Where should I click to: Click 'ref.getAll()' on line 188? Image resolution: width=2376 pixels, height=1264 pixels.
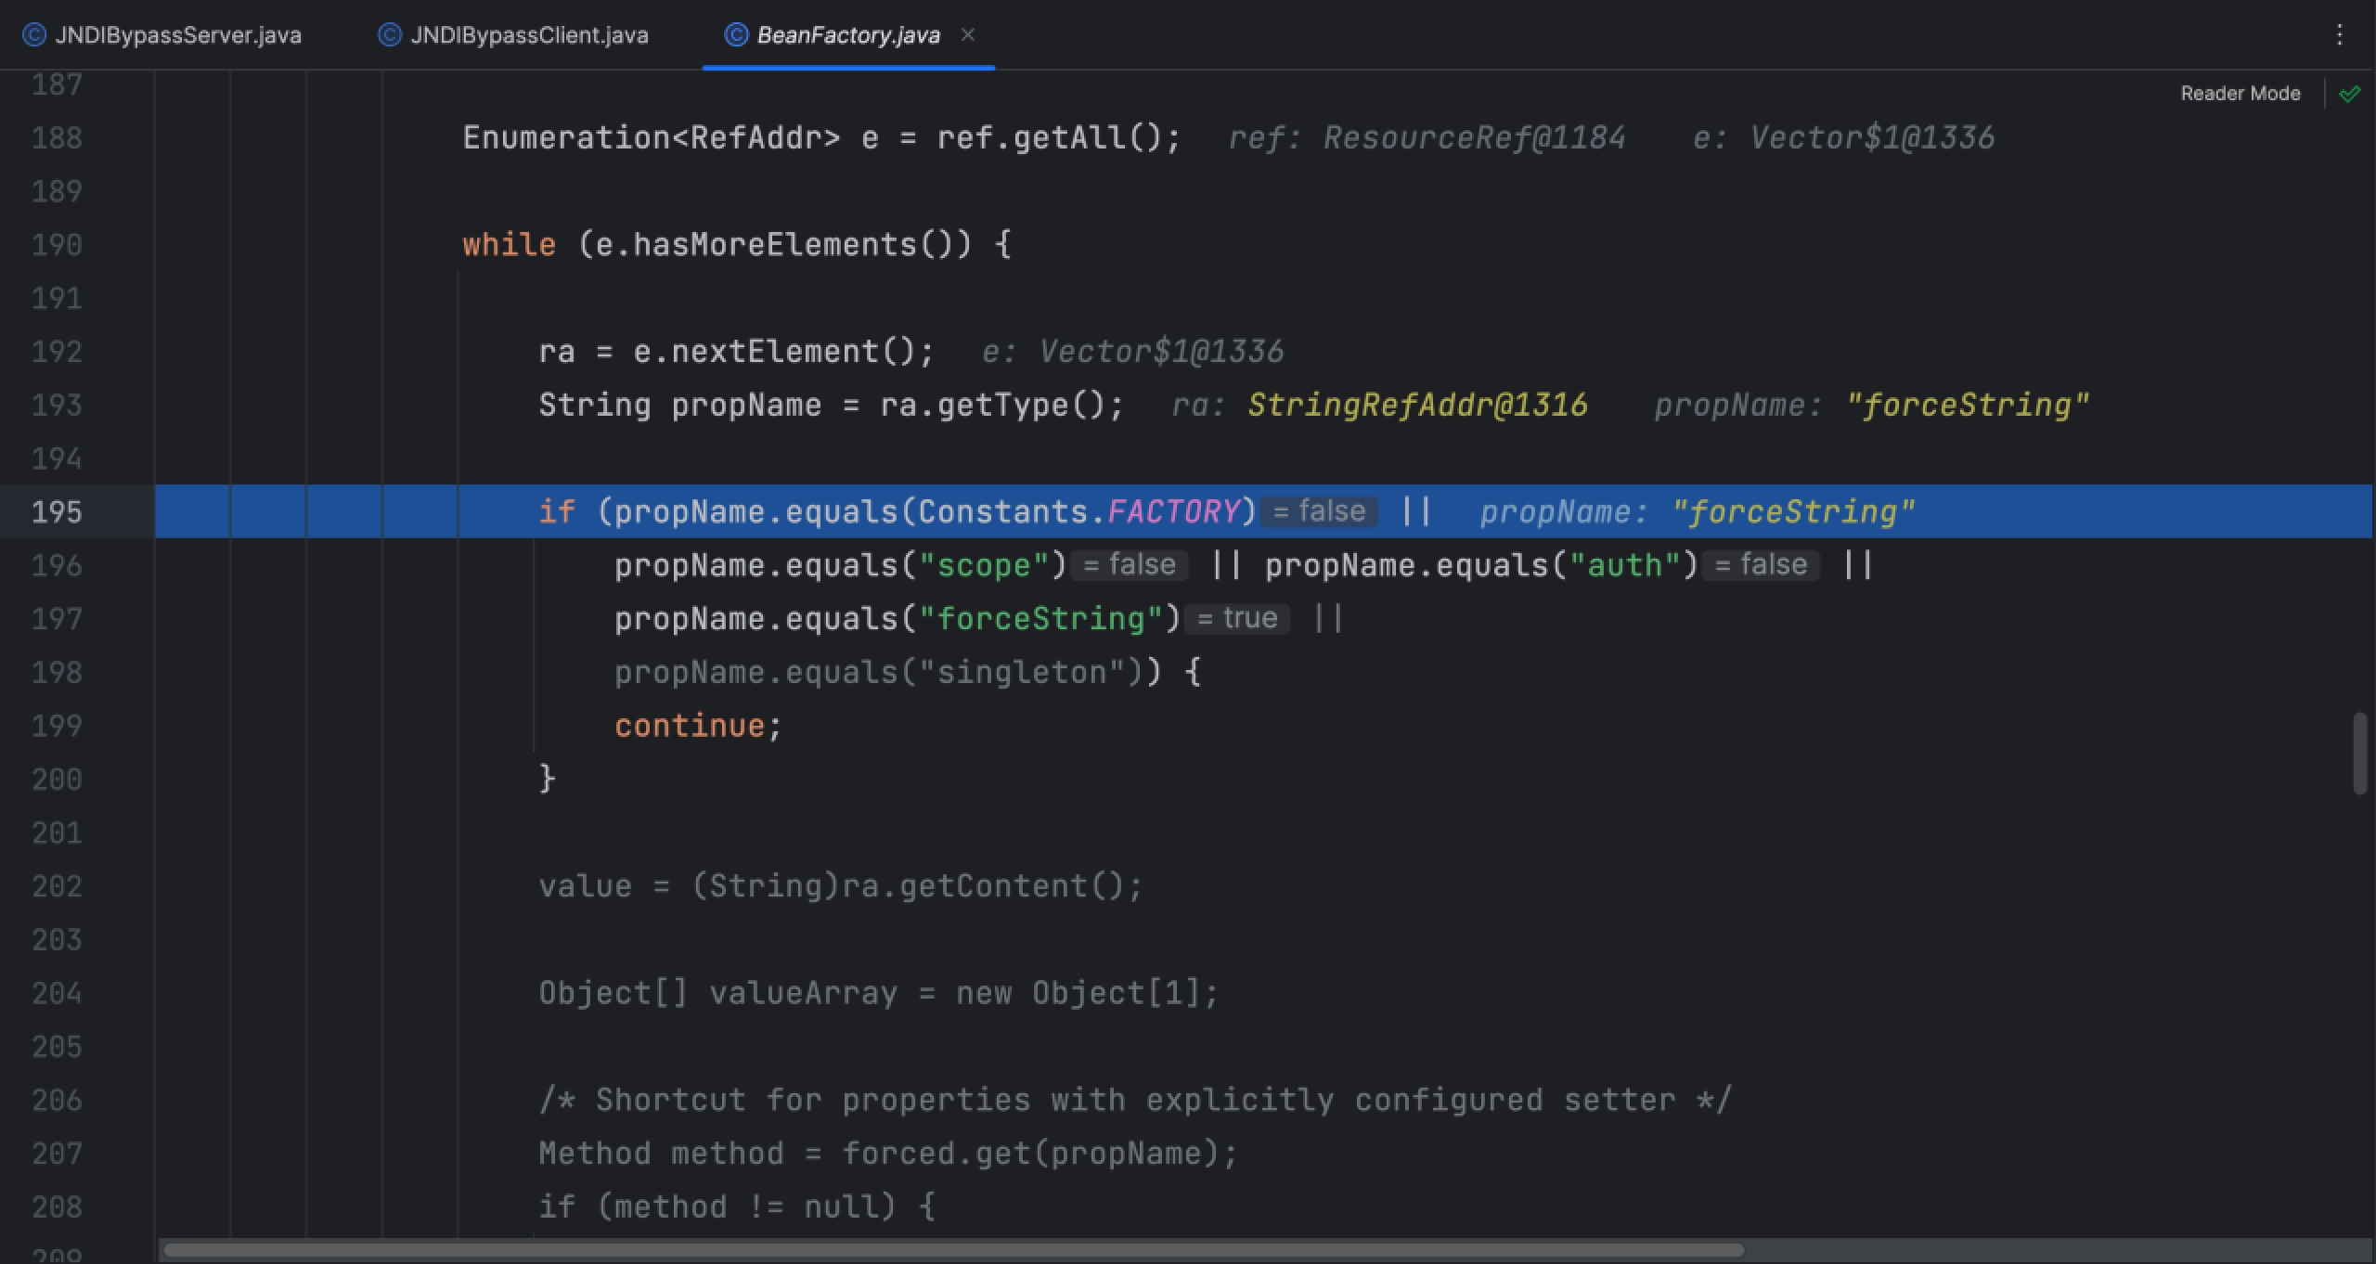[1048, 137]
